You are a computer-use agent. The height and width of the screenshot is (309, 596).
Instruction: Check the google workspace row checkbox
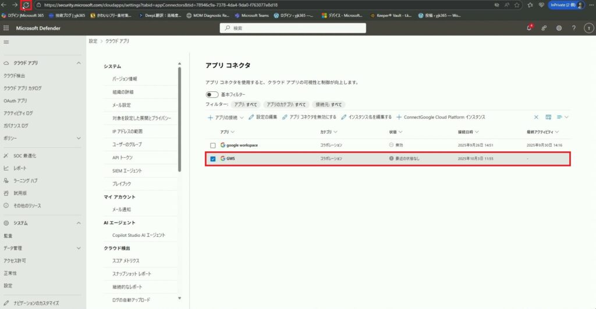[x=213, y=145]
